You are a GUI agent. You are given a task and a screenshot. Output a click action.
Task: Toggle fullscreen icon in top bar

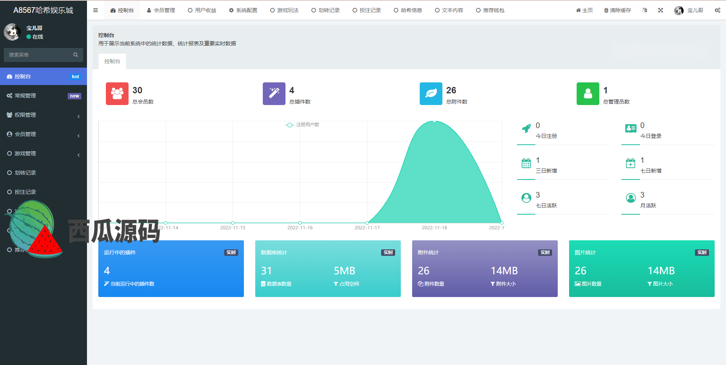click(x=661, y=10)
